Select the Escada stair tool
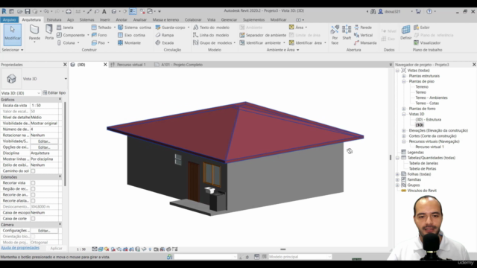 tap(165, 43)
